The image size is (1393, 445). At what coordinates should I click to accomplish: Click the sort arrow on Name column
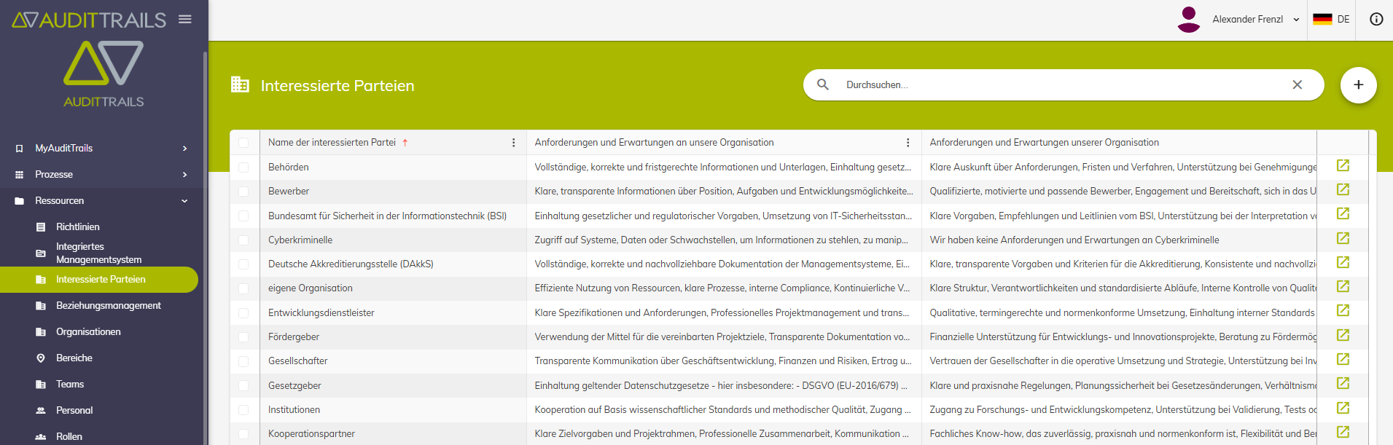[405, 143]
